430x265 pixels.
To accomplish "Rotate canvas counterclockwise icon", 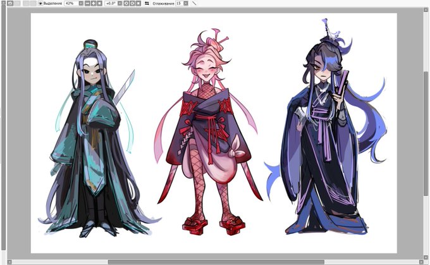I will (126, 3).
